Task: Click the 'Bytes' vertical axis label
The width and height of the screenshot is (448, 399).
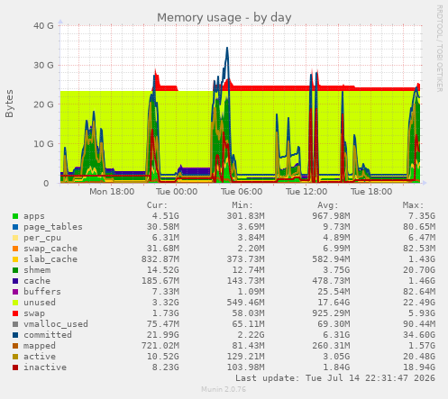Action: (x=9, y=104)
